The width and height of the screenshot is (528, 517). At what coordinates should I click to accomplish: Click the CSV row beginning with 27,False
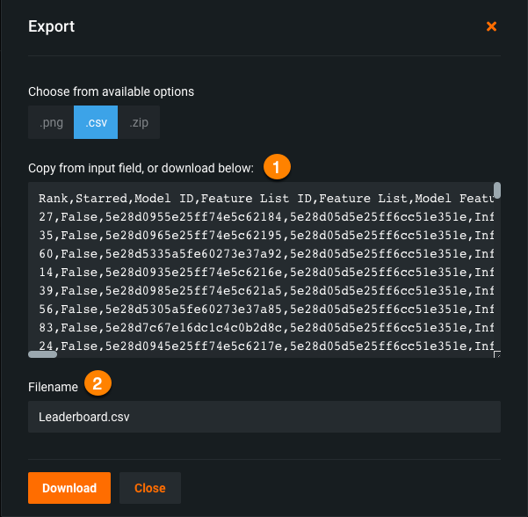(x=264, y=217)
